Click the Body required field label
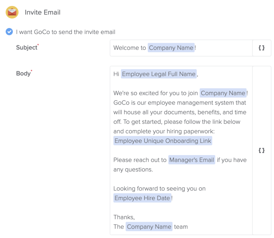The height and width of the screenshot is (238, 274). click(24, 73)
